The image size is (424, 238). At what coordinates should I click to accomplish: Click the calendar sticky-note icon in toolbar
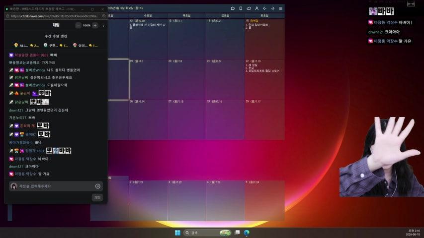pyautogui.click(x=233, y=8)
